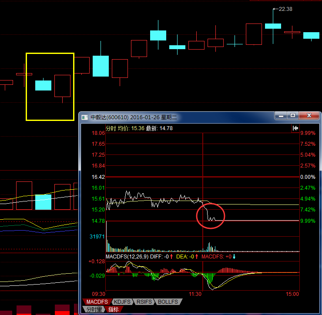The width and height of the screenshot is (322, 315).
Task: Click the +0.128 MACD axis label
Action: (97, 261)
